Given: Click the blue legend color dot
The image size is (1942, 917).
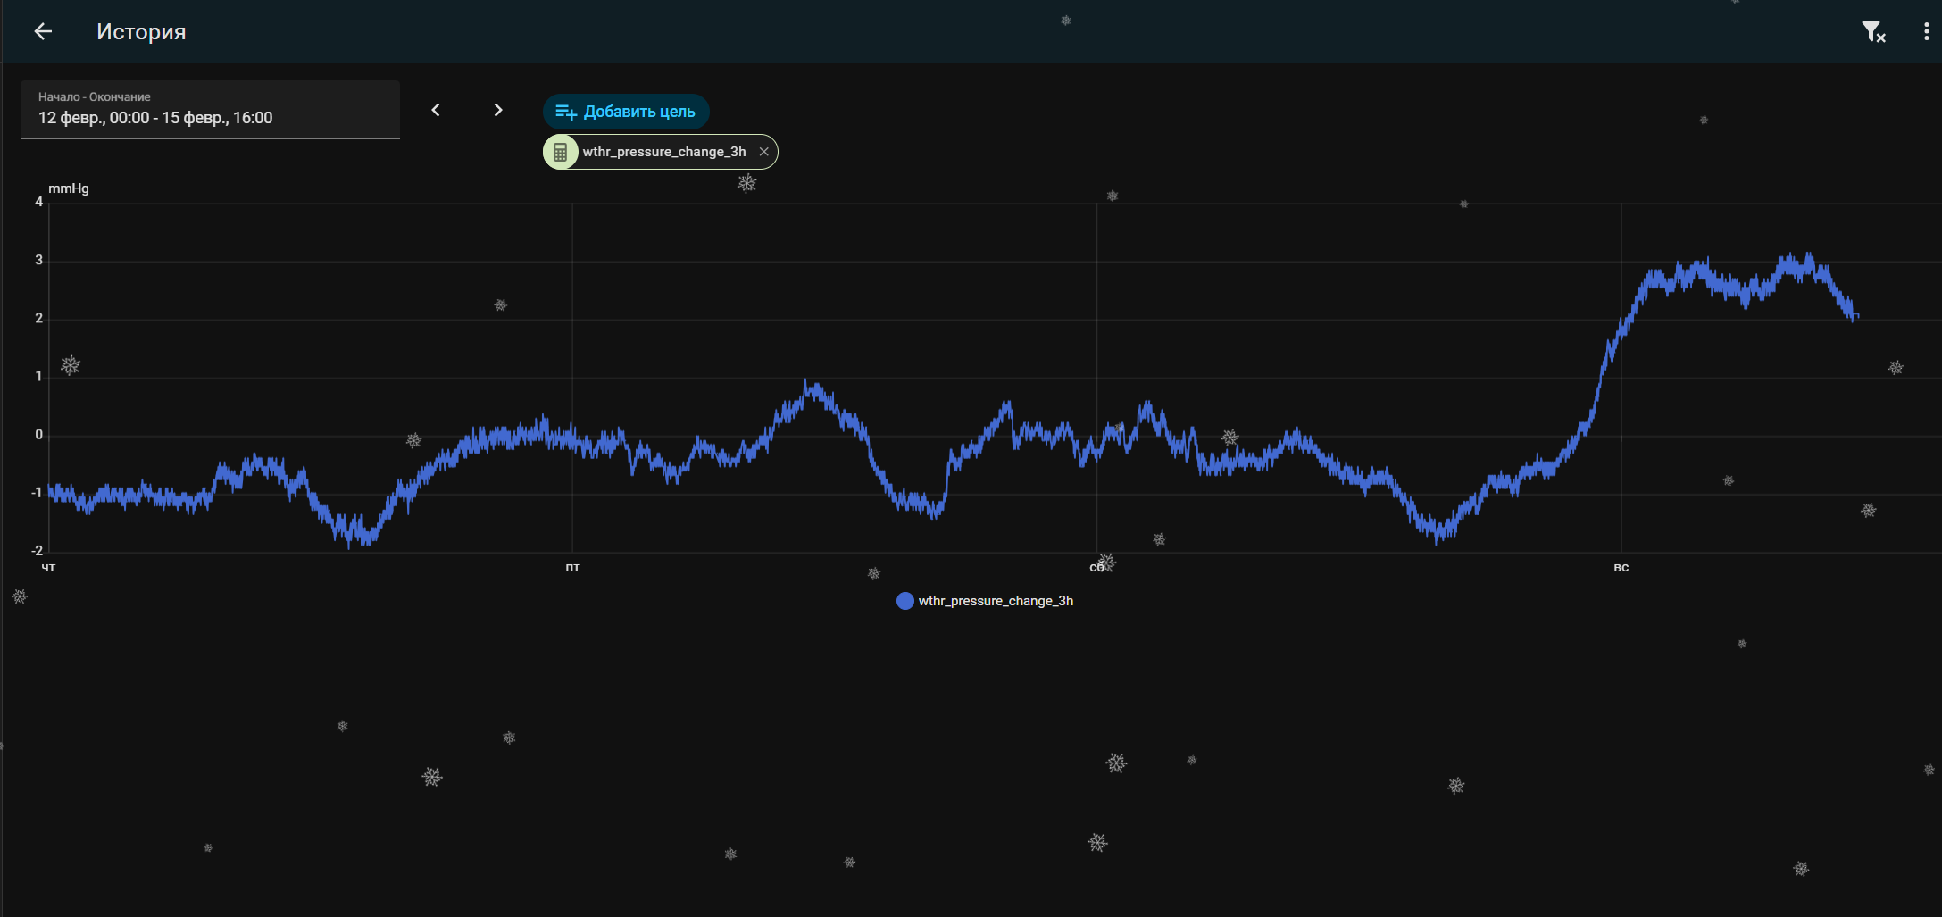Looking at the screenshot, I should point(904,601).
